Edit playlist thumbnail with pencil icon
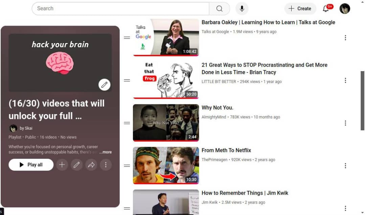Viewport: 365px width, 215px height. pyautogui.click(x=104, y=85)
